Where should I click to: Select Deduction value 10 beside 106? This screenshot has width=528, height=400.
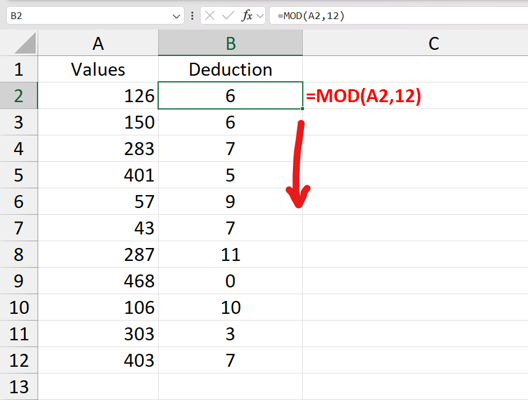pyautogui.click(x=230, y=307)
